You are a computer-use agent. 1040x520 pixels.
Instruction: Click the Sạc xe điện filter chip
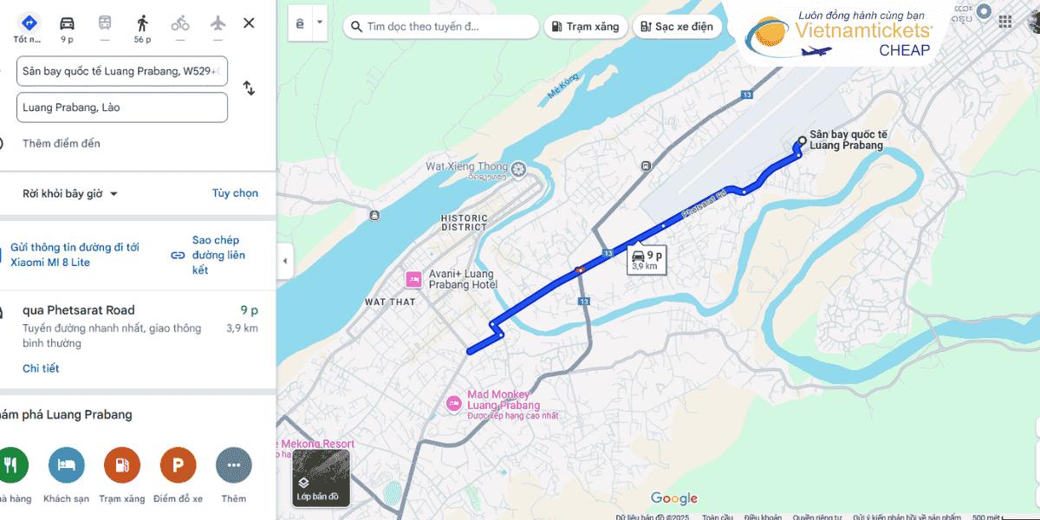point(677,26)
